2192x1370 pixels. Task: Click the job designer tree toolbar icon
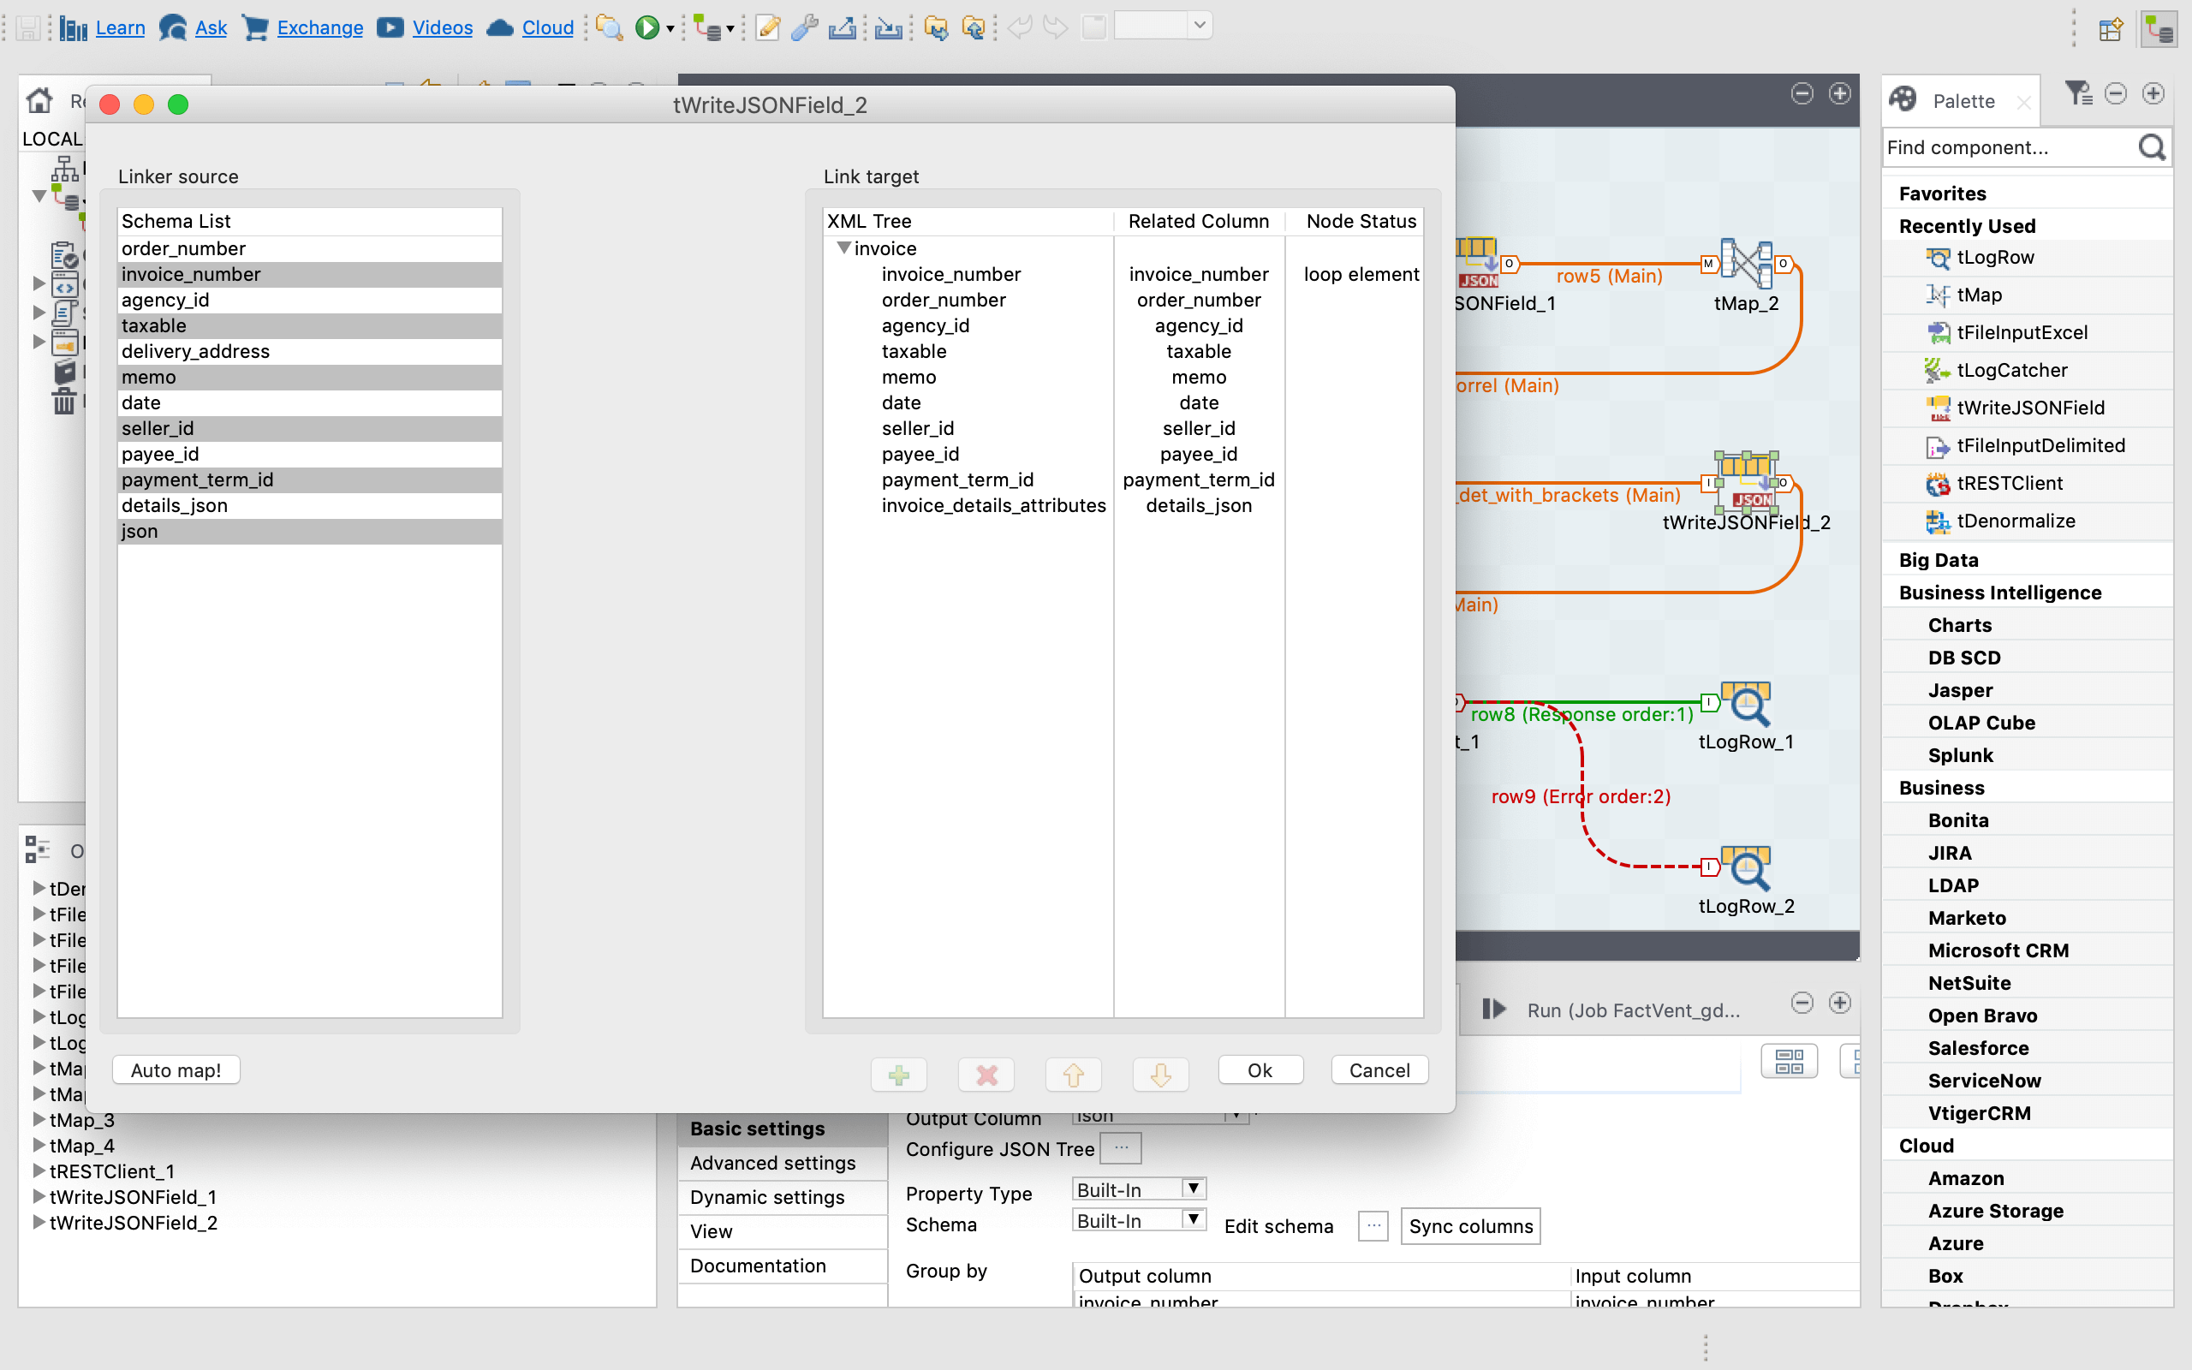click(x=706, y=28)
